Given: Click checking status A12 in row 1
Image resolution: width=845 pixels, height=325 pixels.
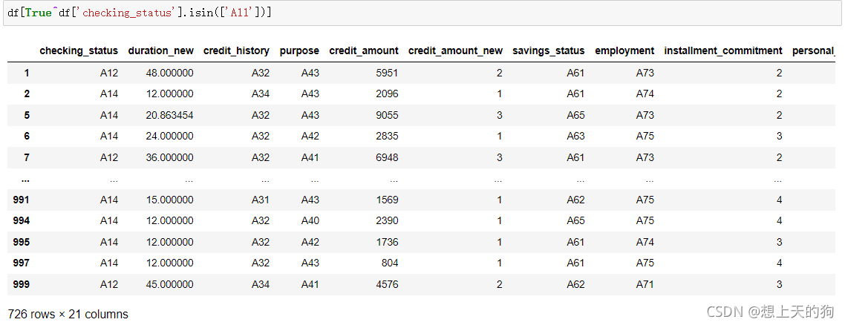Looking at the screenshot, I should (x=109, y=73).
